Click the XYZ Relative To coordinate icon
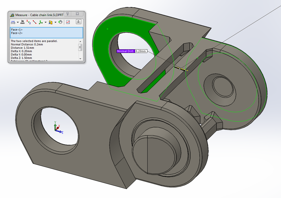The height and width of the screenshot is (198, 281). click(41, 22)
